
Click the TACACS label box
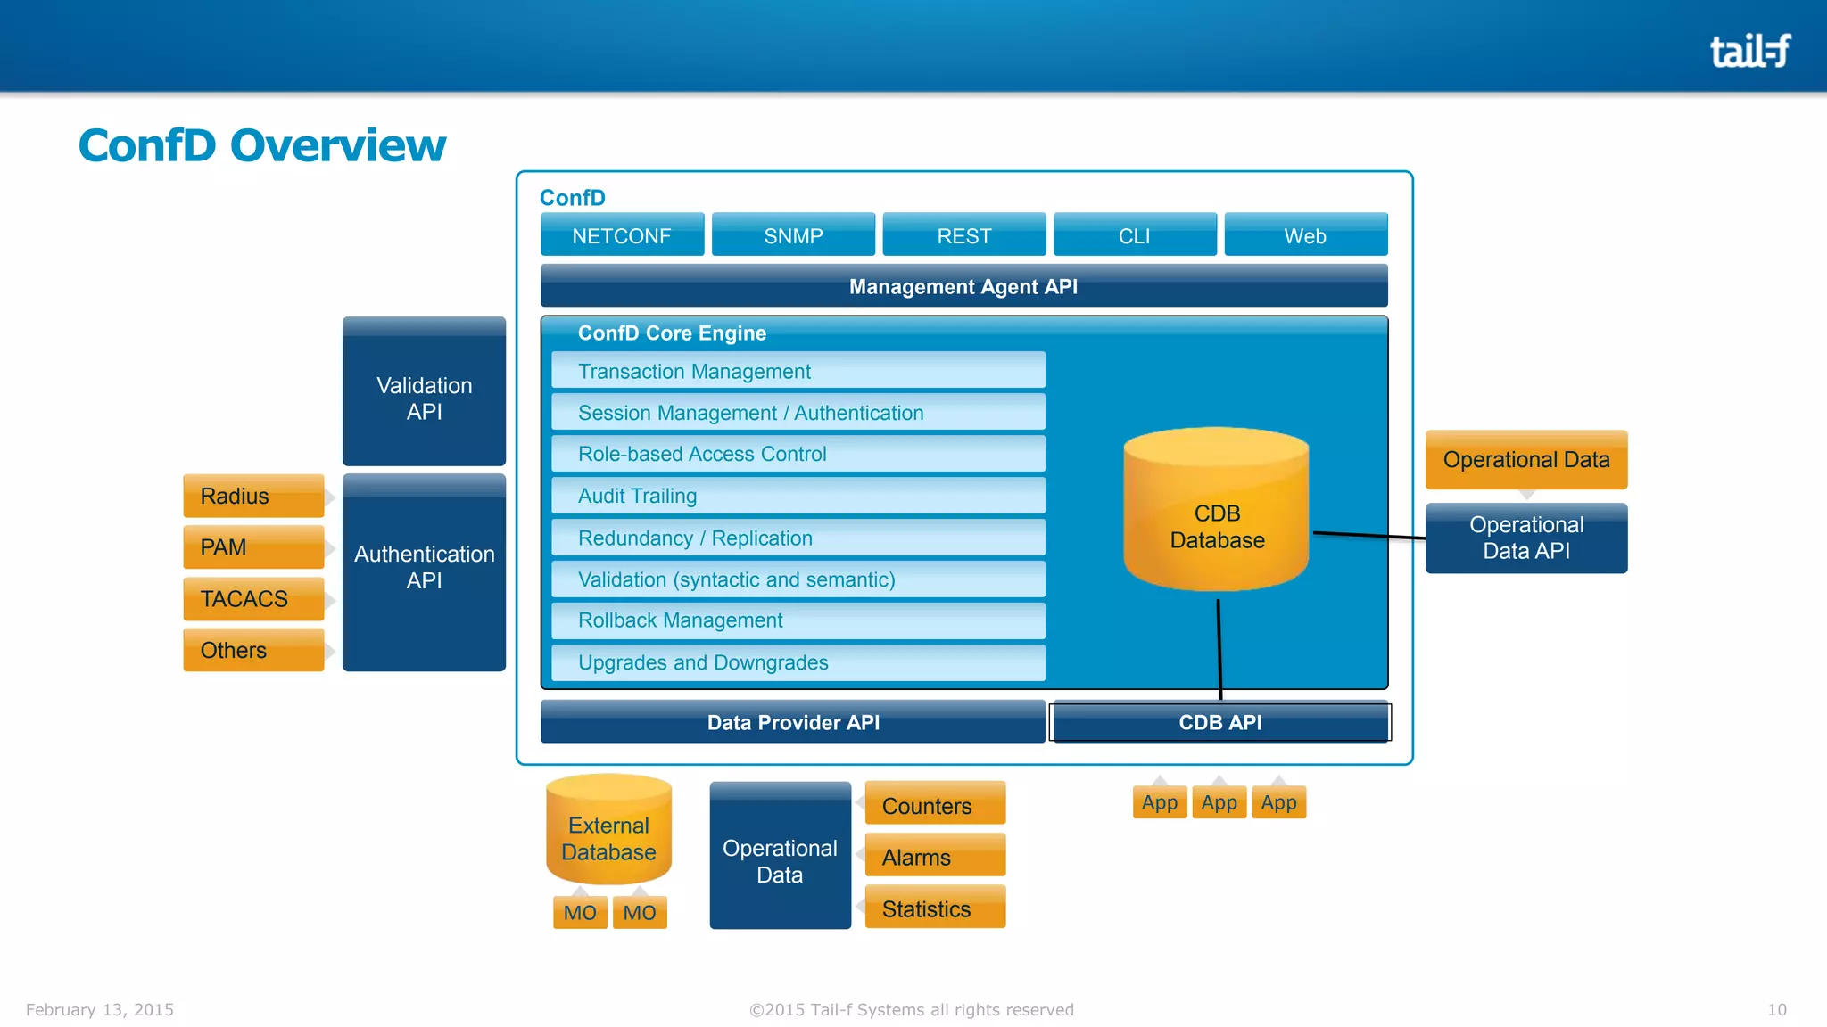coord(253,598)
